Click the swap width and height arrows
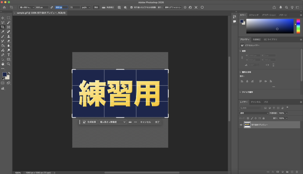Viewport: 303px width, 174px height. coord(52,7)
